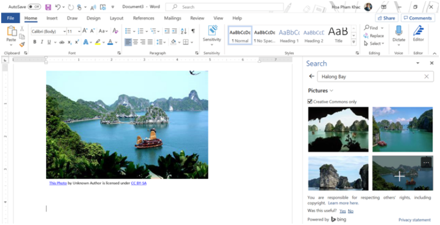Image resolution: width=440 pixels, height=225 pixels.
Task: Click the Halong Bay search field
Action: point(374,76)
